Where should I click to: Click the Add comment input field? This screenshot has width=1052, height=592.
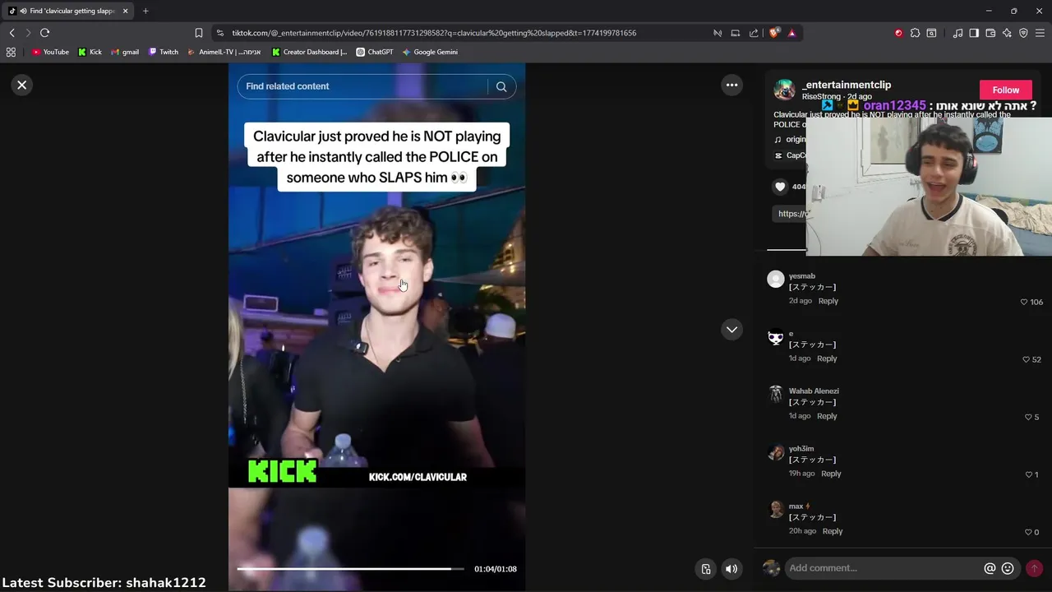point(884,568)
